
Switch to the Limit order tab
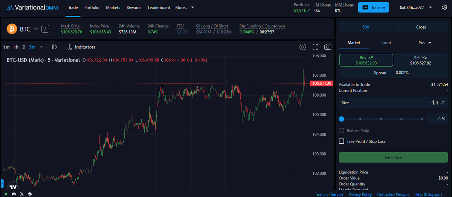pyautogui.click(x=386, y=43)
